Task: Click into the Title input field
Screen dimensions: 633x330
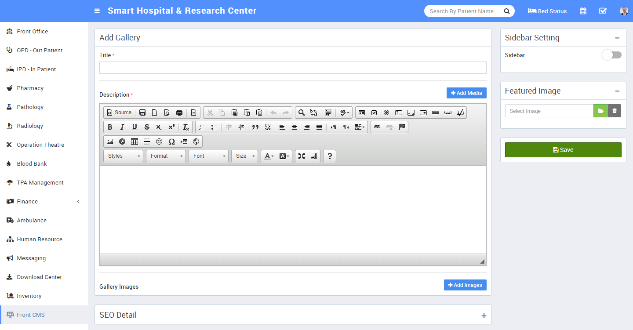Action: point(293,68)
